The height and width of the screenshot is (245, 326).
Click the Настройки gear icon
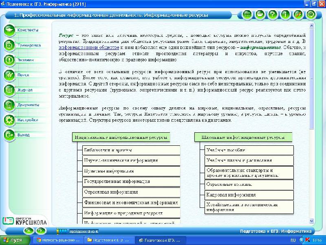(x=9, y=120)
